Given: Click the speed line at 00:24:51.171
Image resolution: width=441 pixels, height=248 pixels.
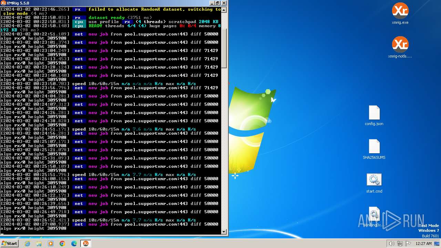Looking at the screenshot, I should coord(98,129).
